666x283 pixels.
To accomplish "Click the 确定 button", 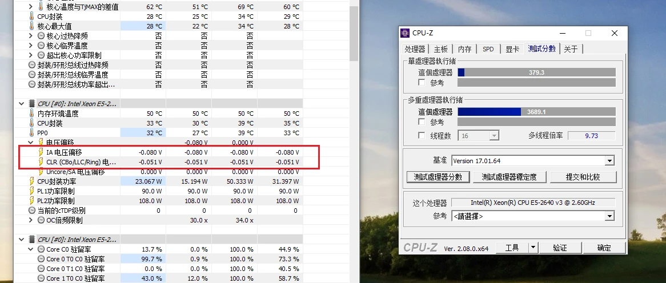I will click(604, 248).
